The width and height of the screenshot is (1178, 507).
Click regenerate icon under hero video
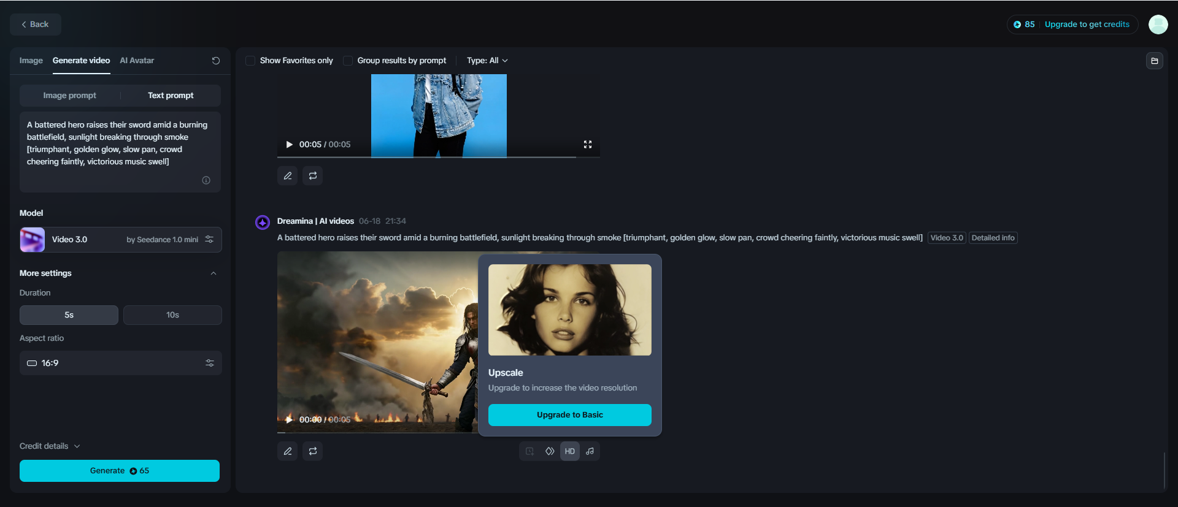313,451
